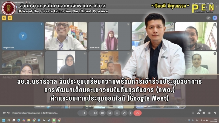Send a reaction with the emoji button

[x=110, y=113]
